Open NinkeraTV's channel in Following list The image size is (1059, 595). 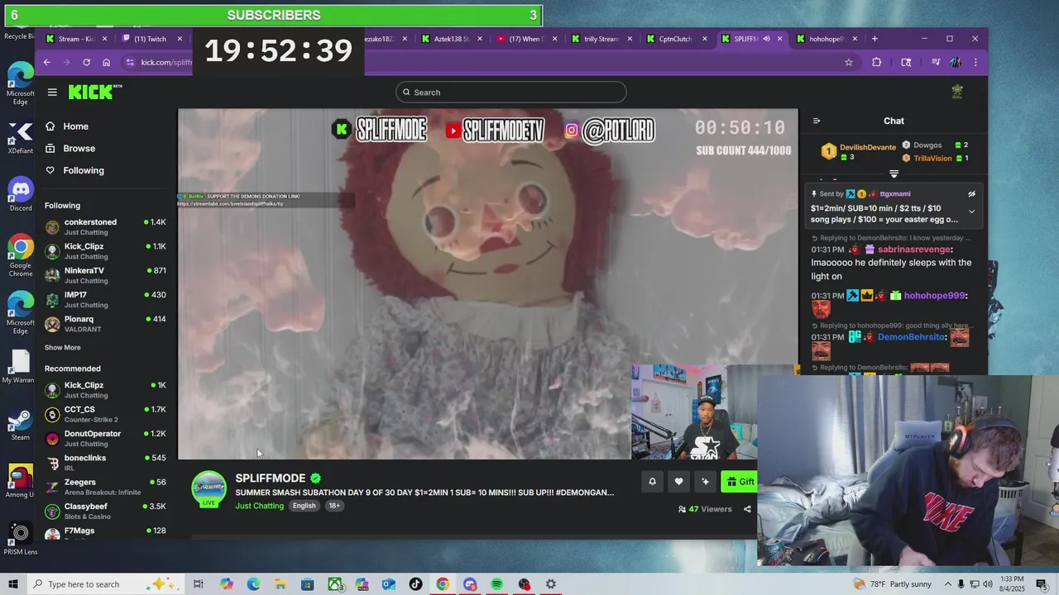(105, 275)
